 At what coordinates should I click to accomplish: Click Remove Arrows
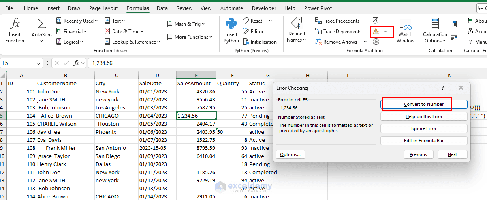point(336,42)
